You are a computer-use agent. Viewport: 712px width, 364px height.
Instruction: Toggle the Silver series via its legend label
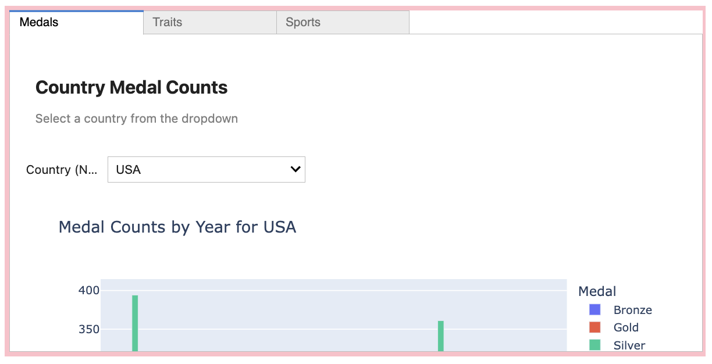pos(629,345)
